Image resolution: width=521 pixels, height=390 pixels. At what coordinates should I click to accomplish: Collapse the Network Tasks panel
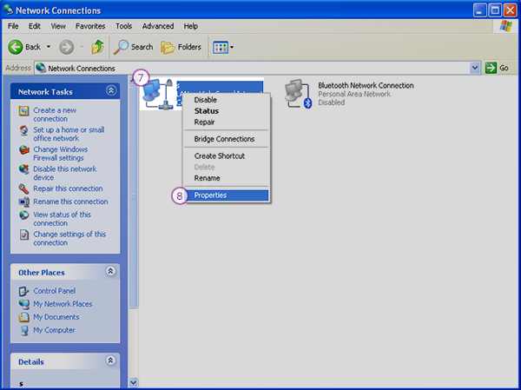111,90
